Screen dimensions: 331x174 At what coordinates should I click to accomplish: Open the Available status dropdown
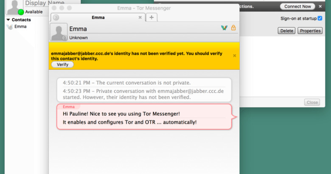point(34,12)
